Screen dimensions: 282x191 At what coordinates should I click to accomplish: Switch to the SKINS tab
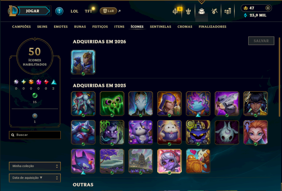[x=42, y=27]
